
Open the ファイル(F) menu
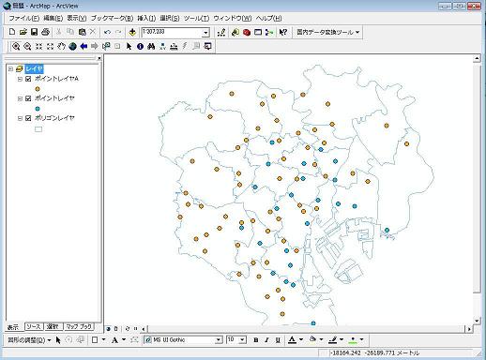point(23,18)
